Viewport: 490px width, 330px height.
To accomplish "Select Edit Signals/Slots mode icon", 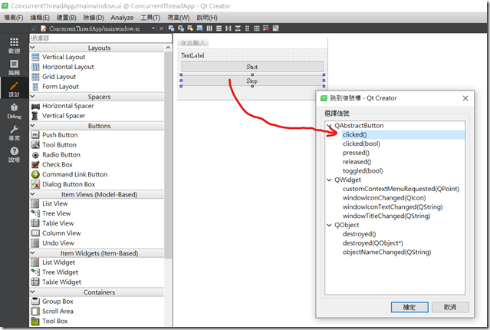I will coord(181,28).
